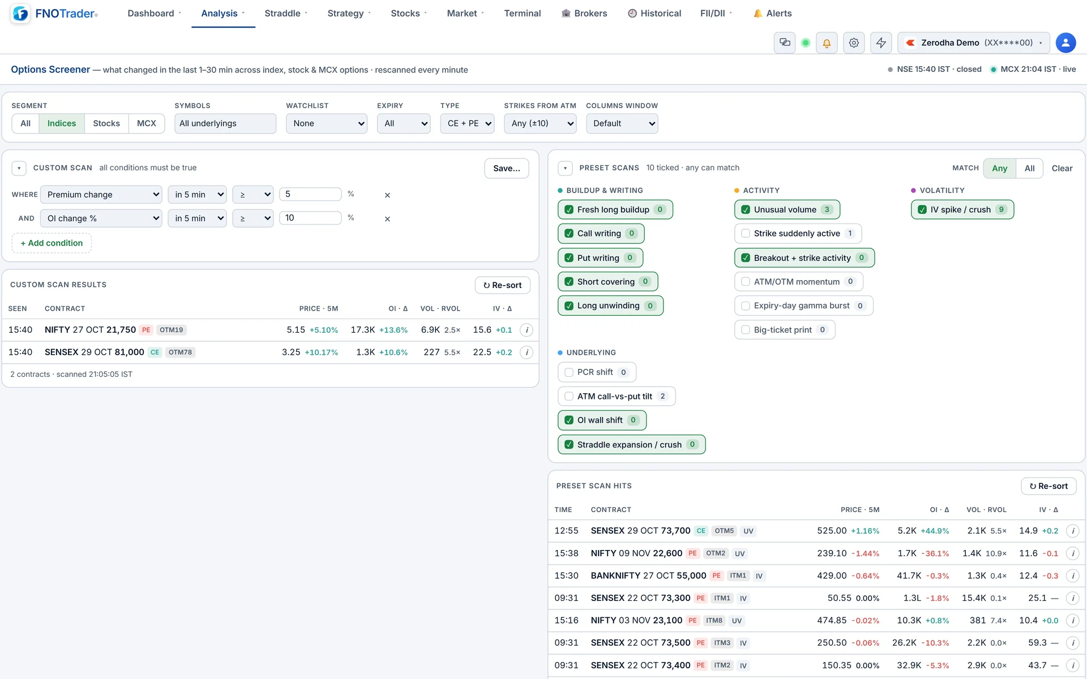Viewport: 1087px width, 679px height.
Task: Open the Watchlist dropdown showing None
Action: point(327,123)
